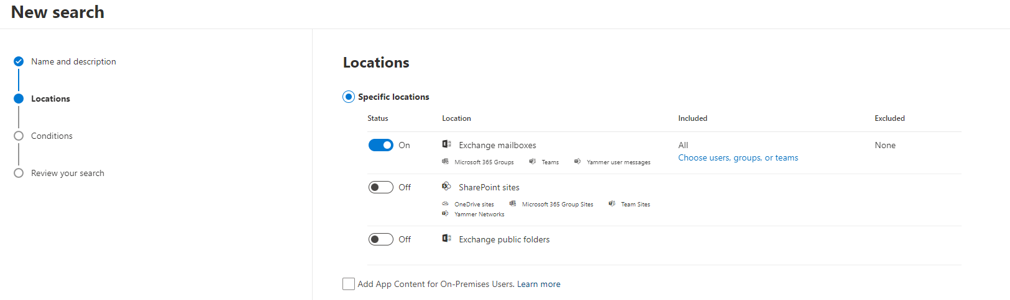This screenshot has width=1010, height=300.
Task: Click the Exchange mailboxes label
Action: coord(497,145)
